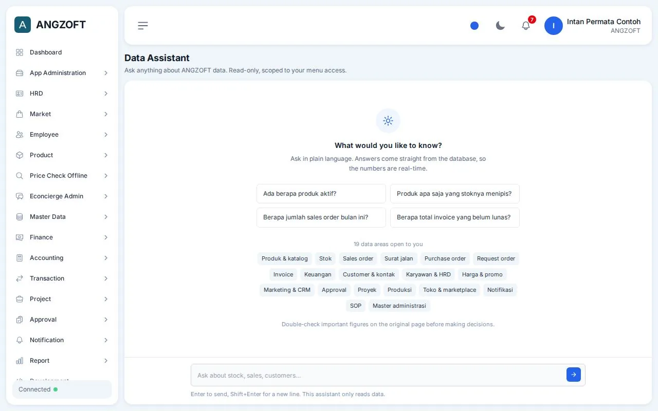Screen dimensions: 658x411
Task: Click the Employee people icon
Action: coord(20,135)
